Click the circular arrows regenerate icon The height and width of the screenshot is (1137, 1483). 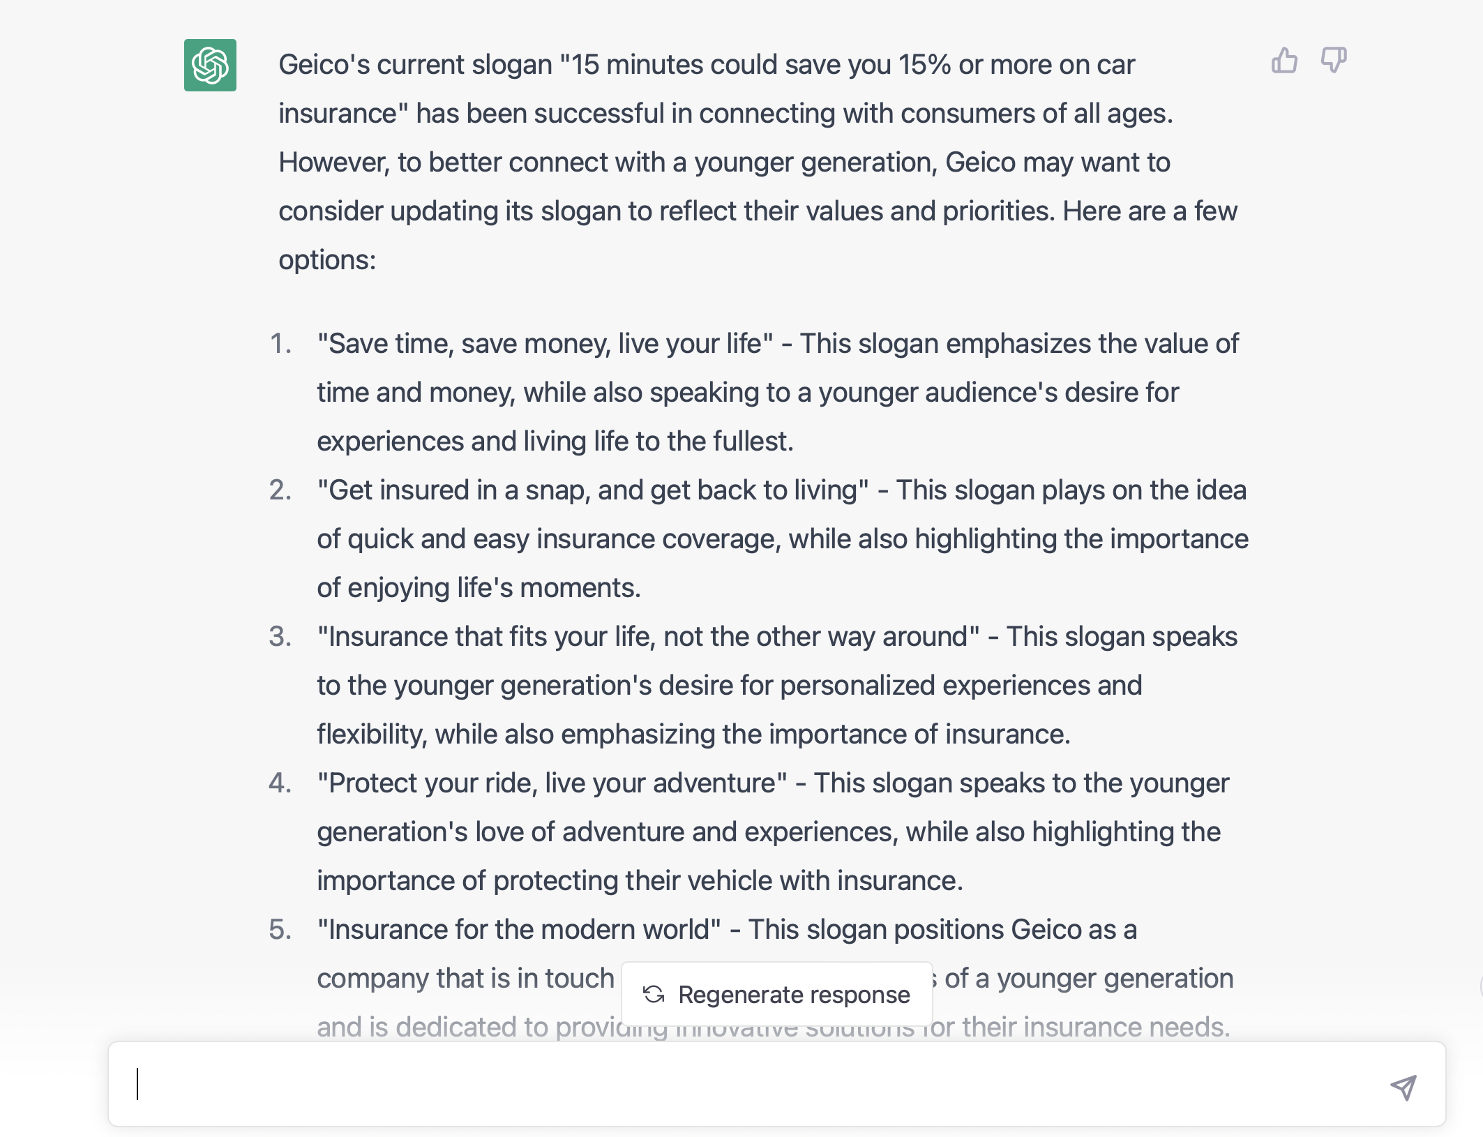click(654, 994)
